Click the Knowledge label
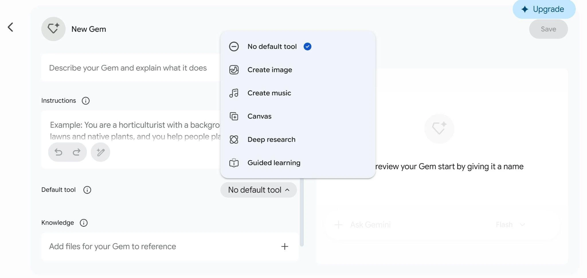587x278 pixels. tap(58, 223)
